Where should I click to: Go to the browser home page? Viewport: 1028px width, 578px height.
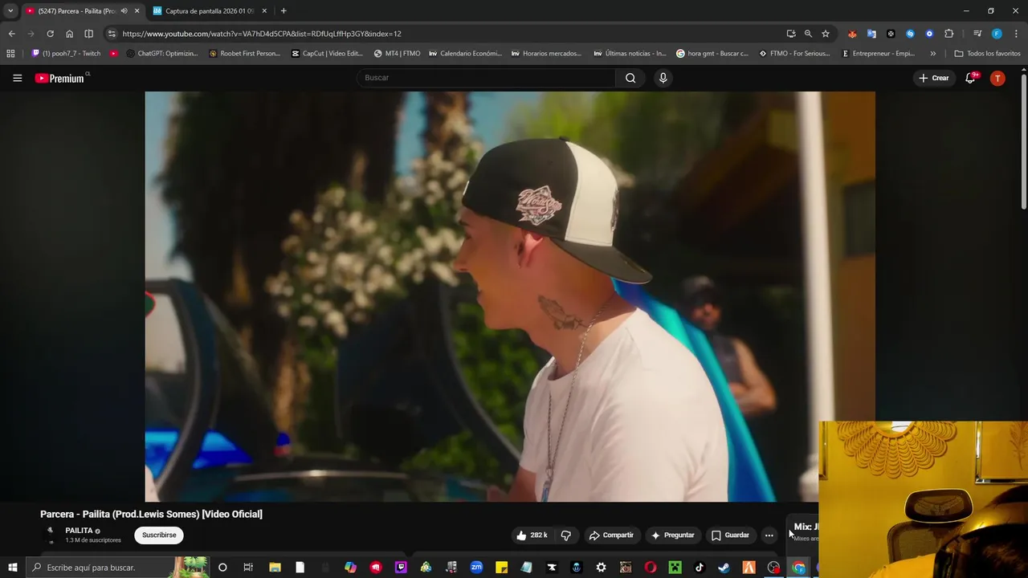click(69, 34)
